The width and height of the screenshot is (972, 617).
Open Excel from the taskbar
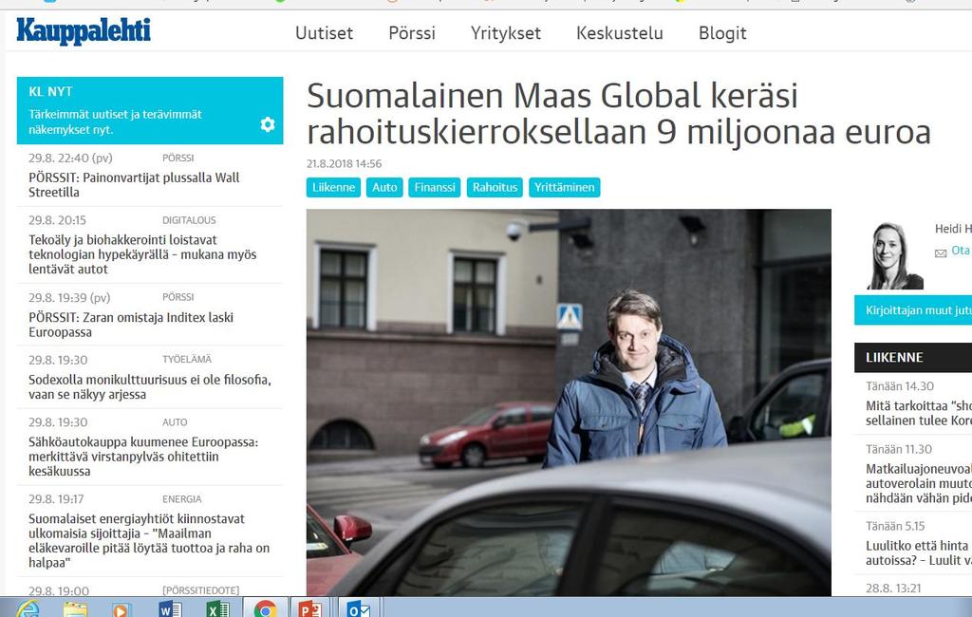coord(217,609)
